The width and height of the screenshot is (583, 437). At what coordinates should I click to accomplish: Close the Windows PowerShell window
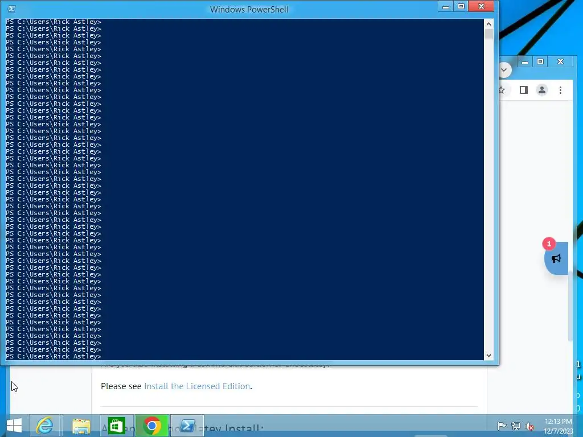click(x=482, y=6)
